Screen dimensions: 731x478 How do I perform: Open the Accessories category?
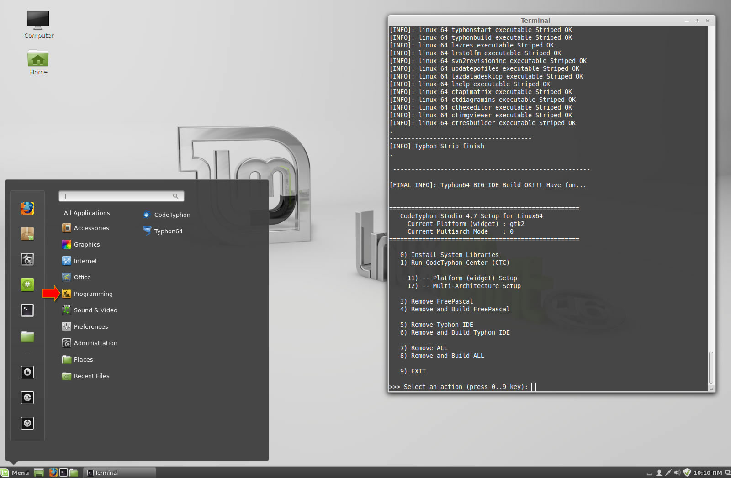(85, 228)
